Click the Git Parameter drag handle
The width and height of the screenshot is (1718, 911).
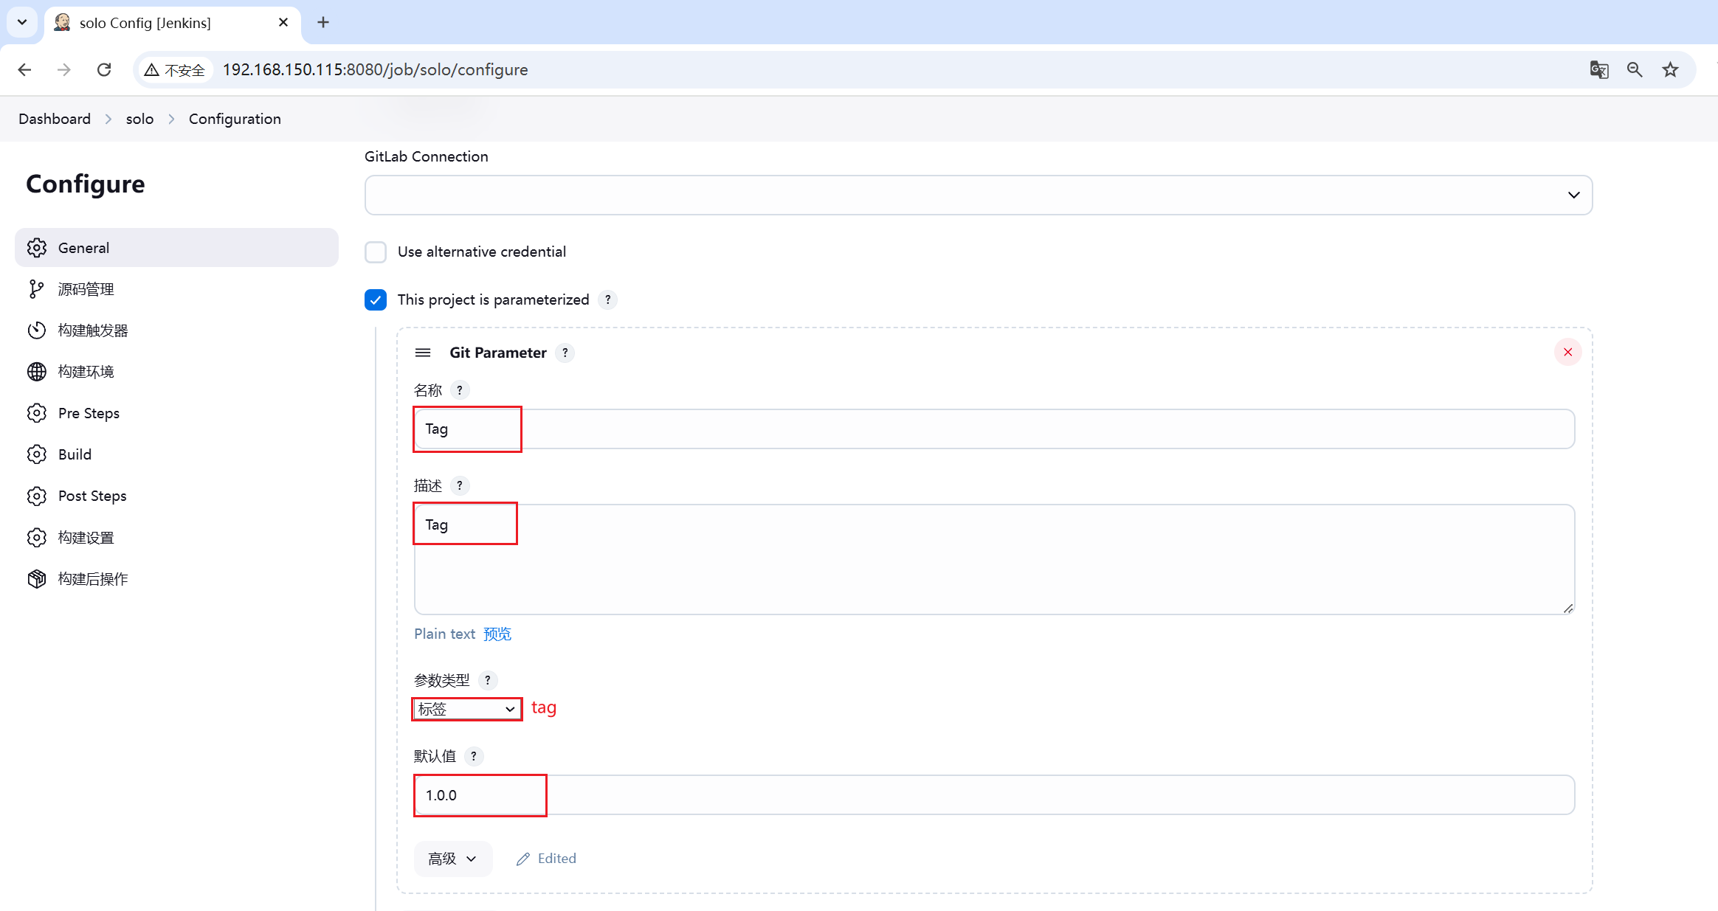423,353
